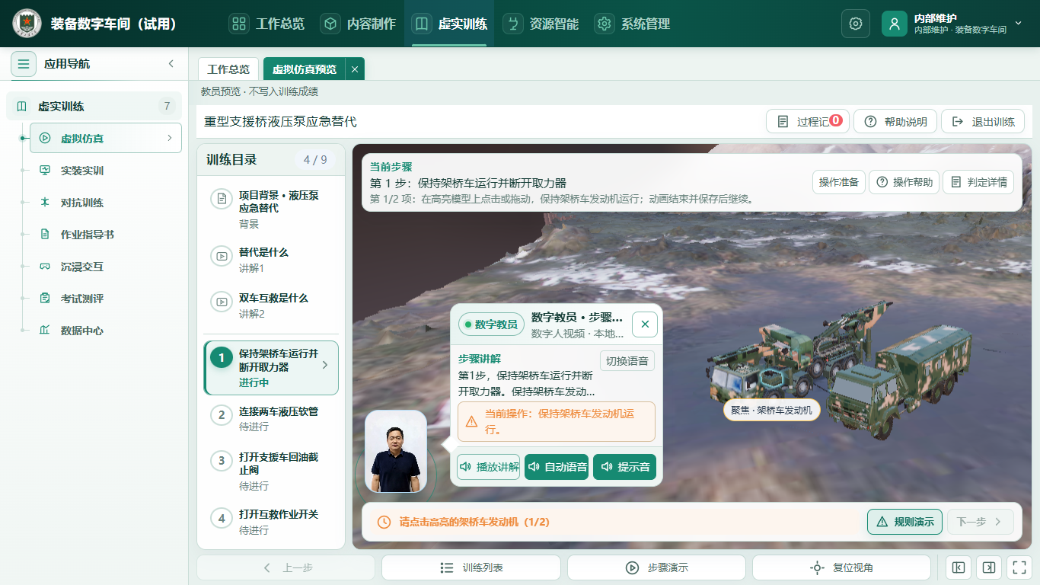The width and height of the screenshot is (1040, 585).
Task: Toggle the 提示音 sound button
Action: [624, 467]
